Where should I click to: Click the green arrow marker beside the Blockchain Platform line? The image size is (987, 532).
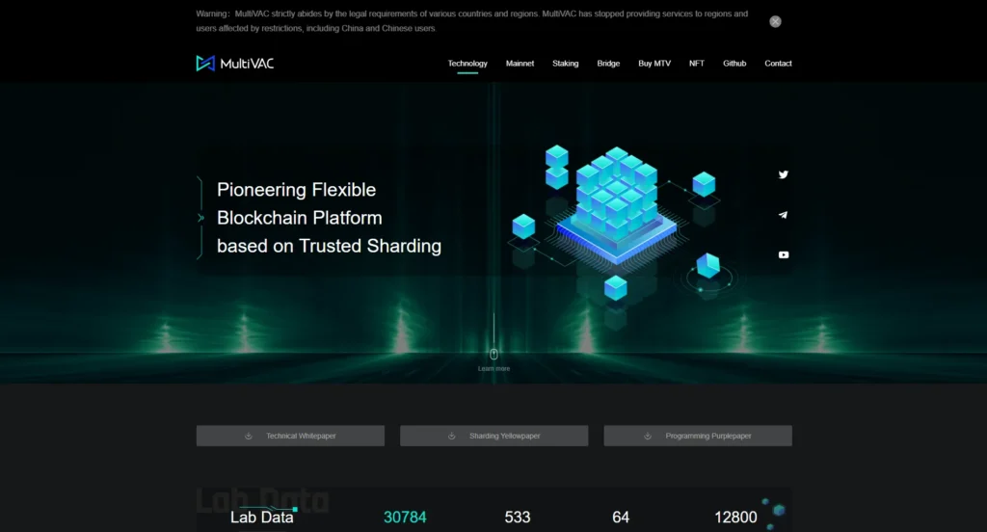click(x=200, y=218)
